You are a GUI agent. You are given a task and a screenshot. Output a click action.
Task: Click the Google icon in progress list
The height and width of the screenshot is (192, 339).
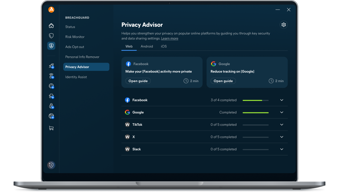(127, 112)
